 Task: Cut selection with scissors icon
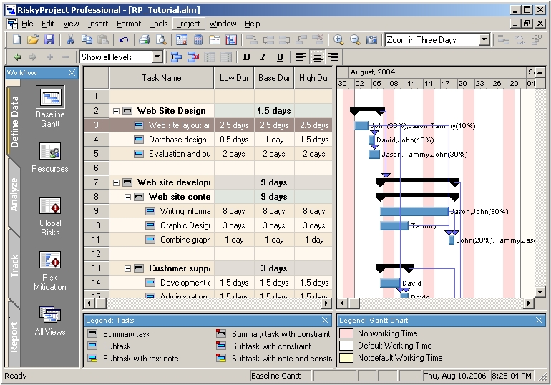pyautogui.click(x=70, y=39)
